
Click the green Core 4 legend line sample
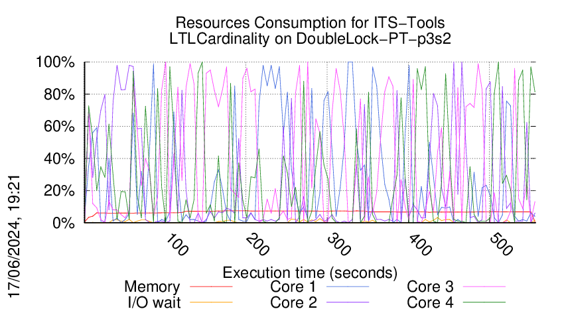click(484, 302)
